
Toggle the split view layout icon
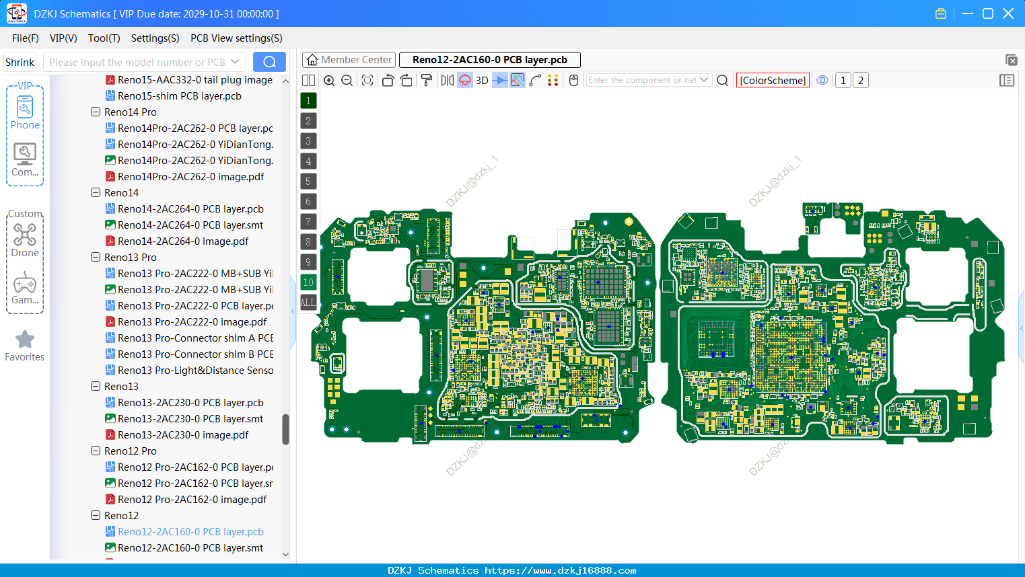(308, 80)
